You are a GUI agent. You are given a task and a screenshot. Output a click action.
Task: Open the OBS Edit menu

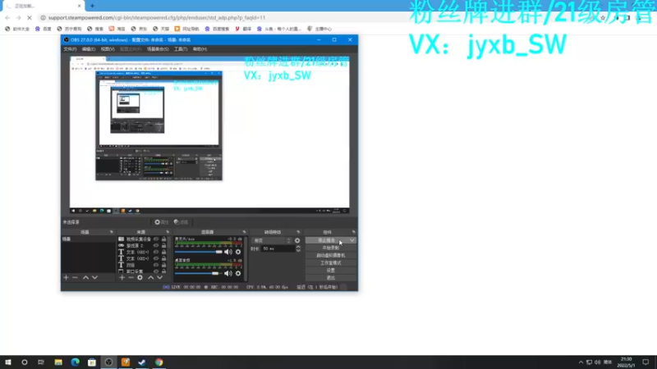coord(89,49)
